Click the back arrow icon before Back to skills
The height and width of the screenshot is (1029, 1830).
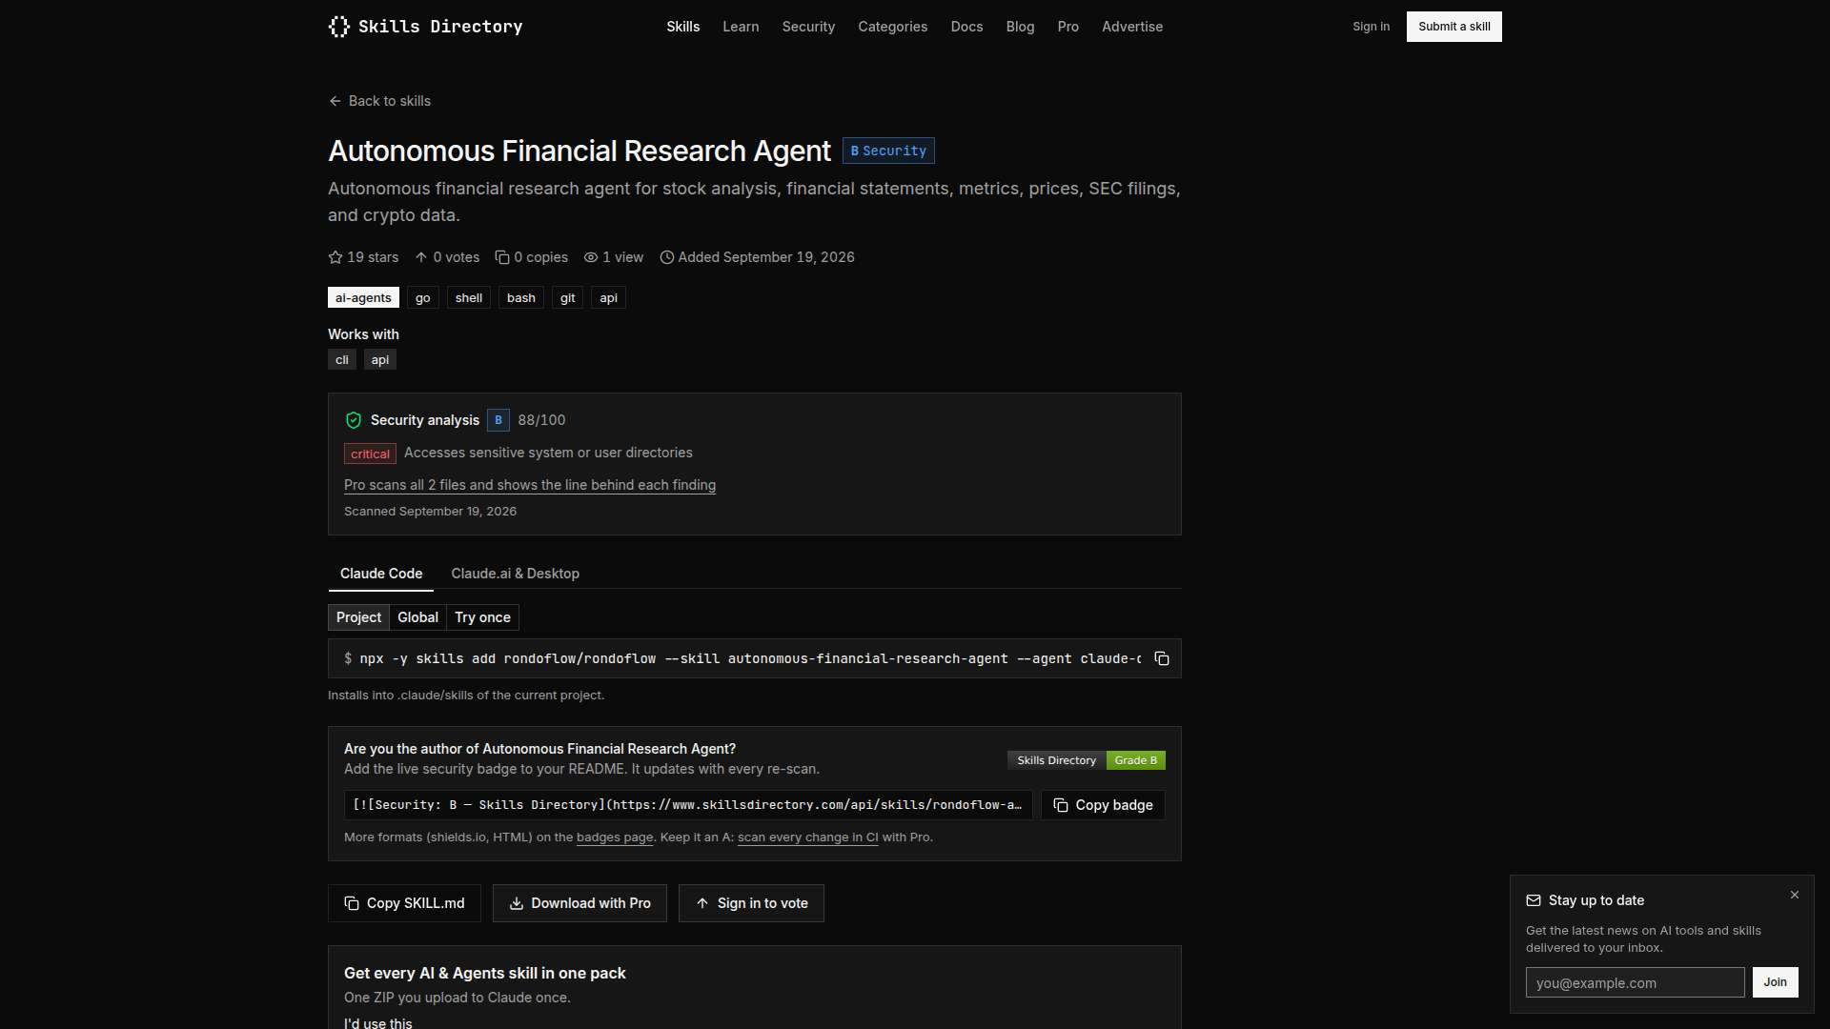coord(335,101)
